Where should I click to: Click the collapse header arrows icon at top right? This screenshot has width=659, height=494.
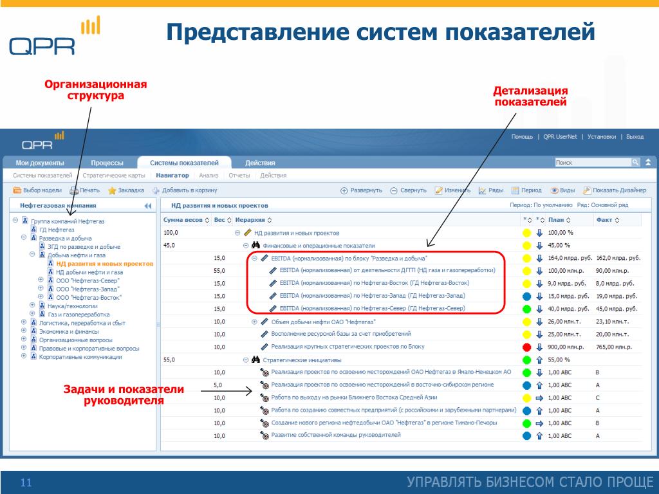(649, 162)
